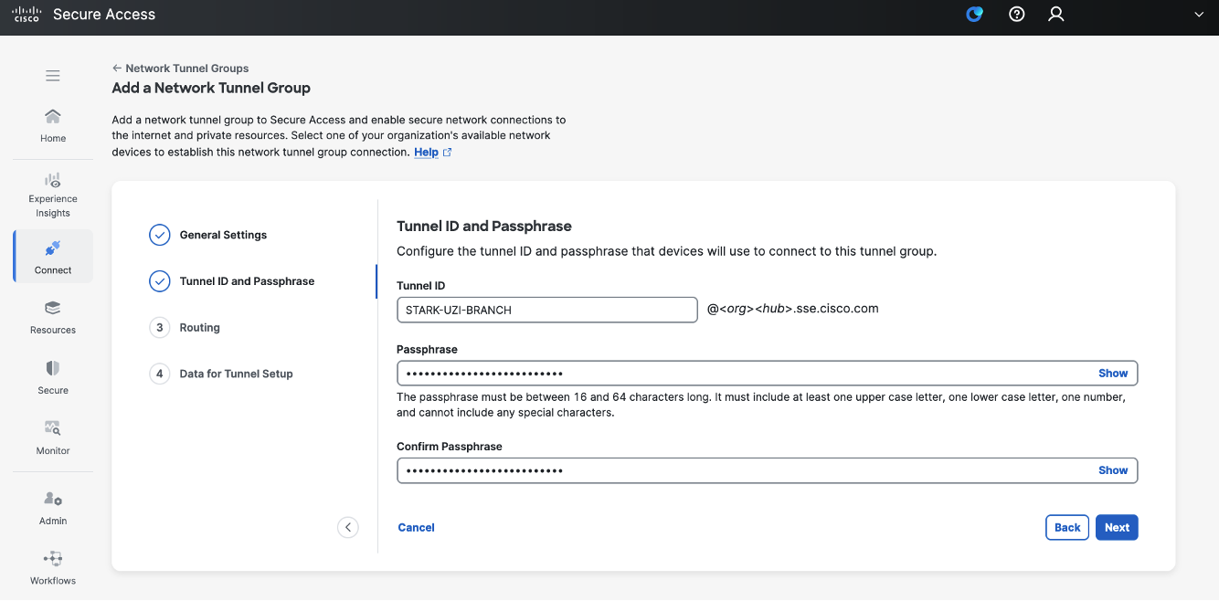
Task: Open the Help link
Action: point(426,152)
